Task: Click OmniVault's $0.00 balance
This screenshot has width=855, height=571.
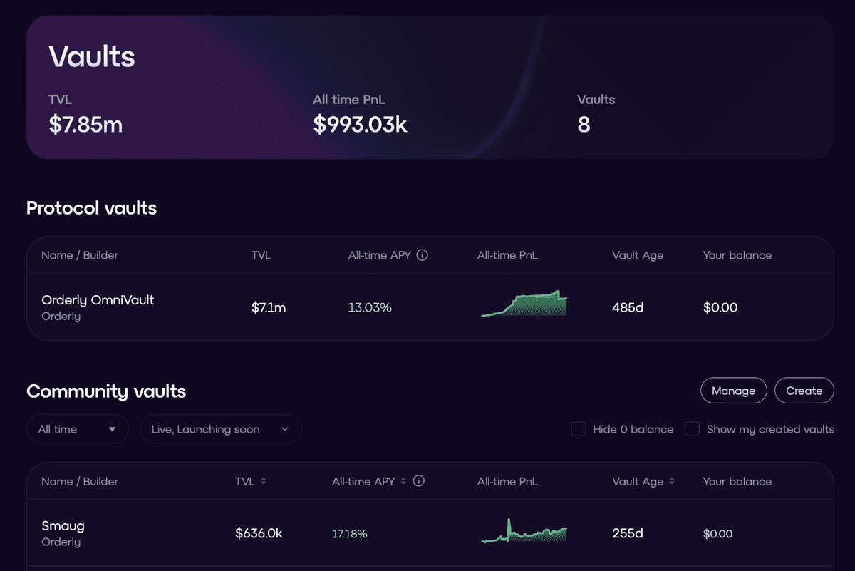Action: pyautogui.click(x=720, y=308)
